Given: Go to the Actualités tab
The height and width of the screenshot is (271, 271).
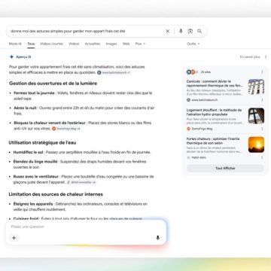Looking at the screenshot, I should point(93,44).
